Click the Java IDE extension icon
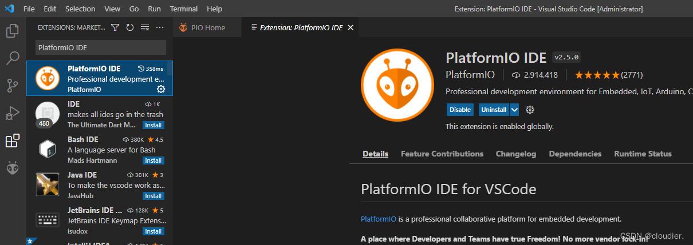Image resolution: width=693 pixels, height=245 pixels. pos(47,184)
